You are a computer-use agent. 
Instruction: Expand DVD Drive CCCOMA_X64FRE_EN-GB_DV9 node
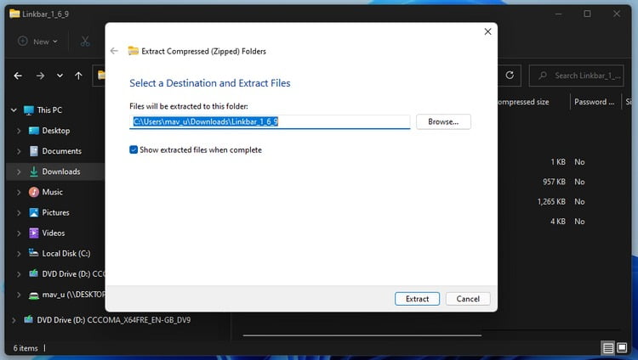(14, 320)
